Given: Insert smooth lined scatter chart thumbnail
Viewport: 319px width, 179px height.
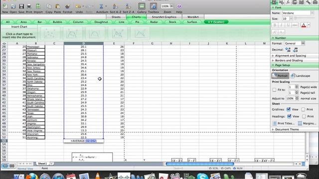Looking at the screenshot, I should [95, 33].
